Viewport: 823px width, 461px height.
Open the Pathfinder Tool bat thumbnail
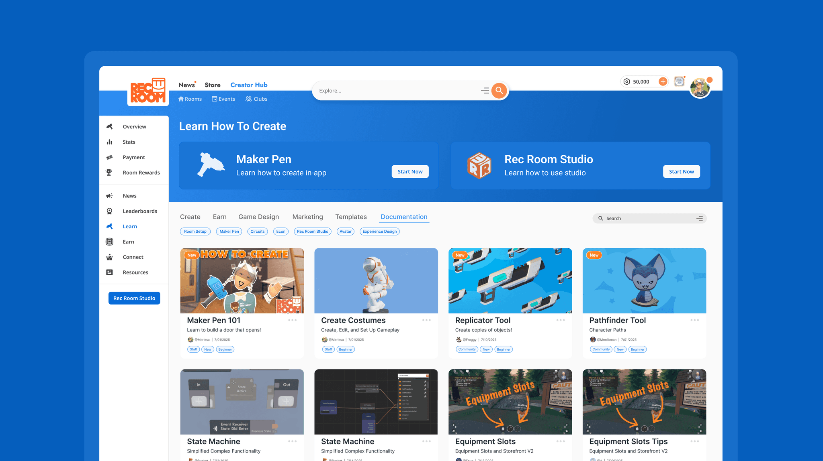pyautogui.click(x=645, y=280)
